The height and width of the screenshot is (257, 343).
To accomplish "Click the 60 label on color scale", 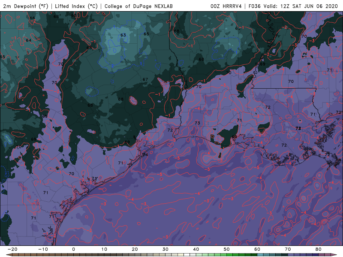I will point(257,249).
